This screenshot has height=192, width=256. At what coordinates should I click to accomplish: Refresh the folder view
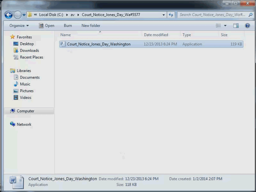[171, 15]
